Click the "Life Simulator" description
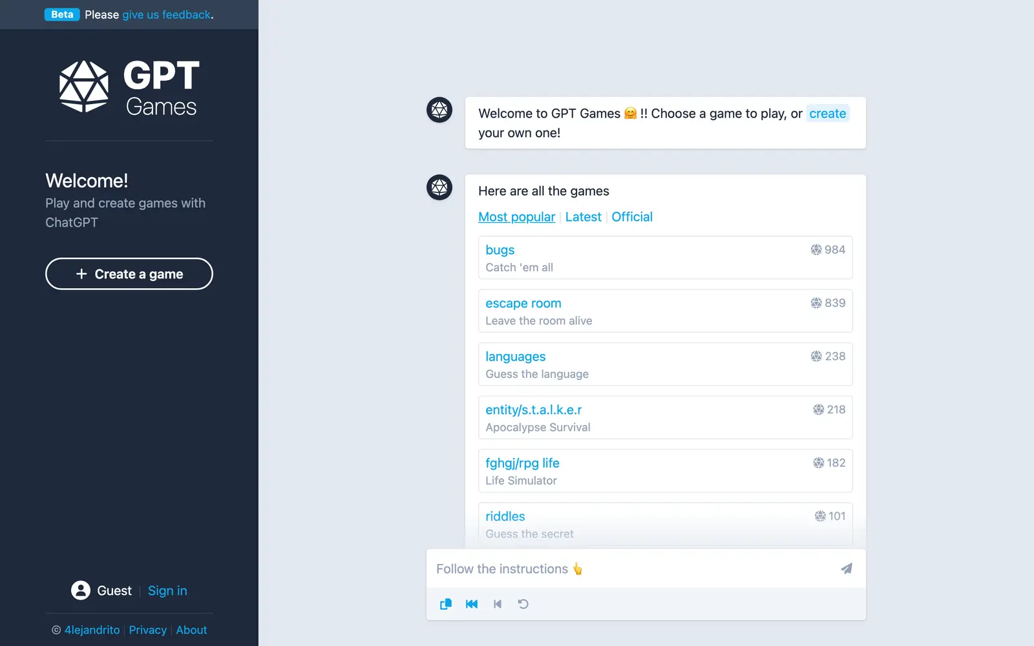The width and height of the screenshot is (1034, 646). pos(522,481)
